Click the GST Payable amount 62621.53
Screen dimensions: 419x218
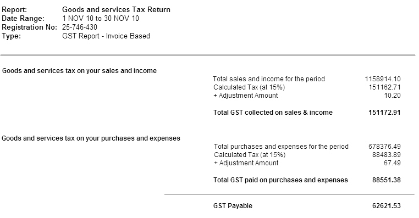point(387,206)
